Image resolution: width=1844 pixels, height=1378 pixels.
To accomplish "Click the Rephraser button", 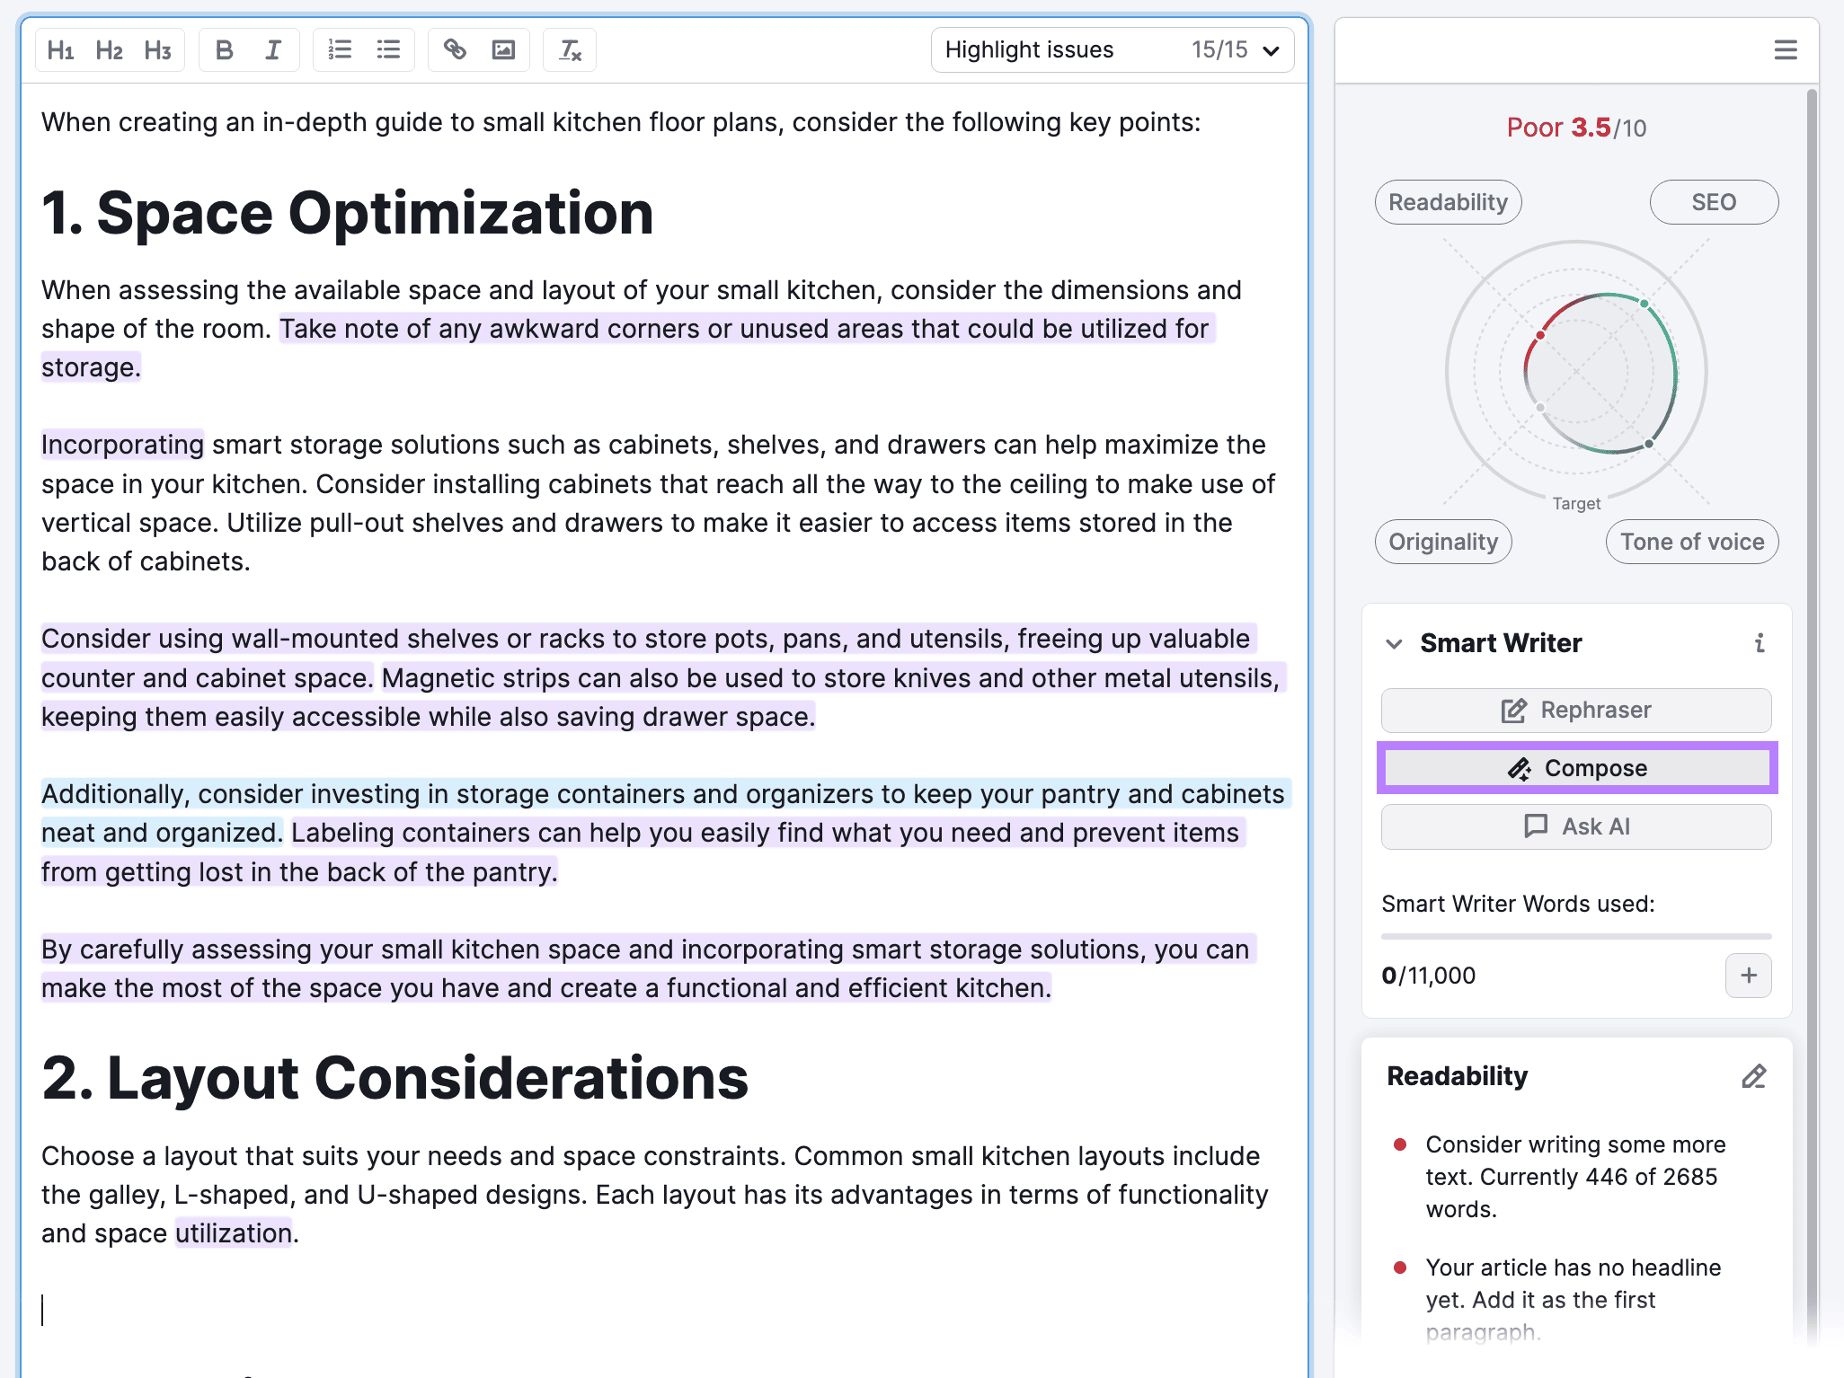I will 1576,711.
